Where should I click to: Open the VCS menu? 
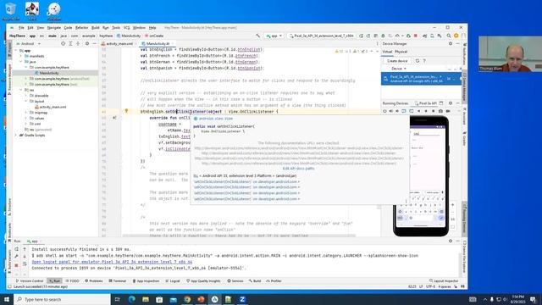pyautogui.click(x=126, y=28)
